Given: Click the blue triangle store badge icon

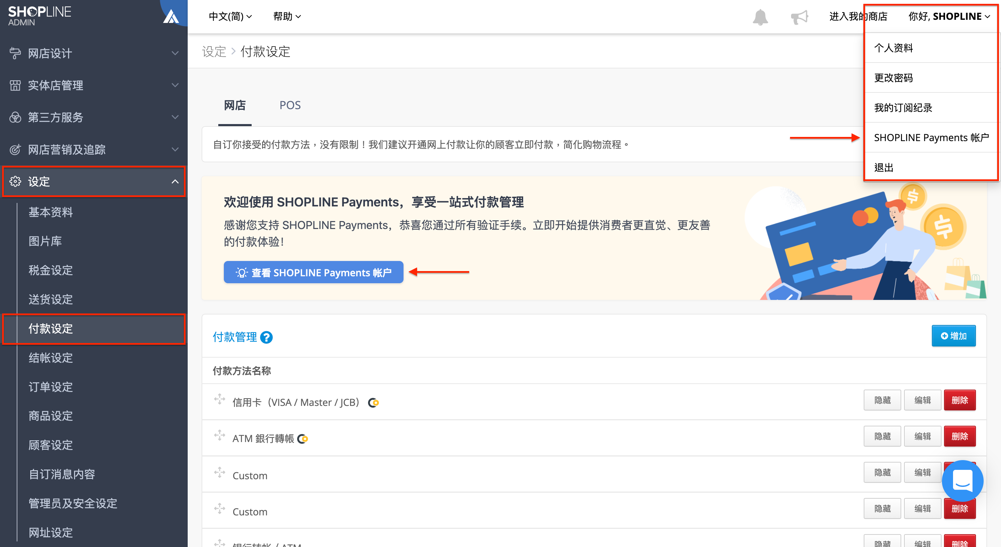Looking at the screenshot, I should point(171,16).
